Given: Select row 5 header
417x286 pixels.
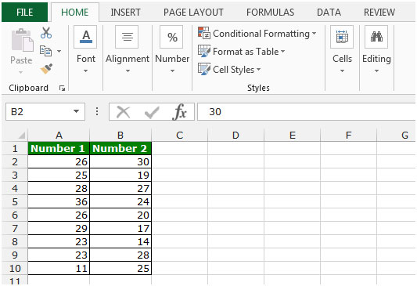Looking at the screenshot, I should 15,201.
